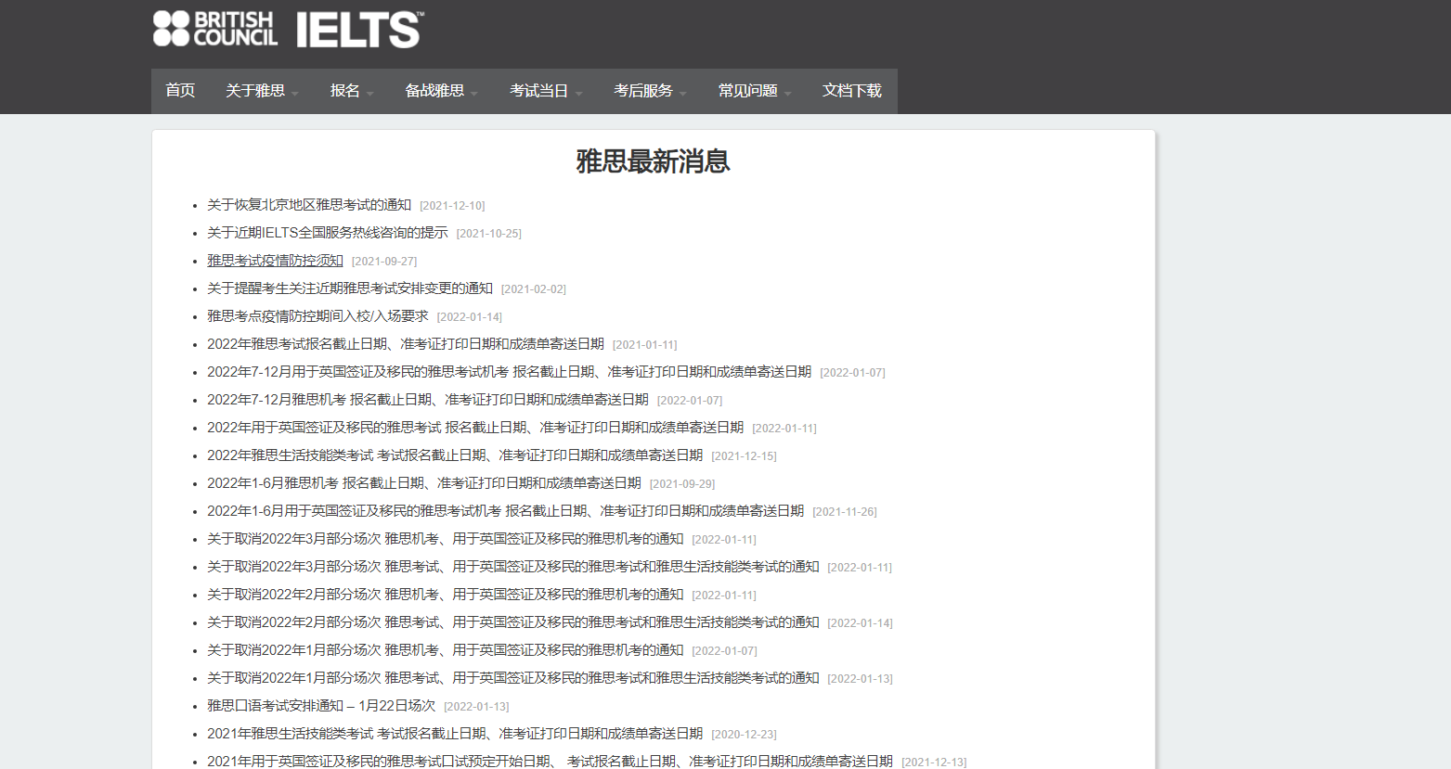The width and height of the screenshot is (1451, 769).
Task: Expand the 关于雅思 dropdown menu
Action: pos(262,91)
